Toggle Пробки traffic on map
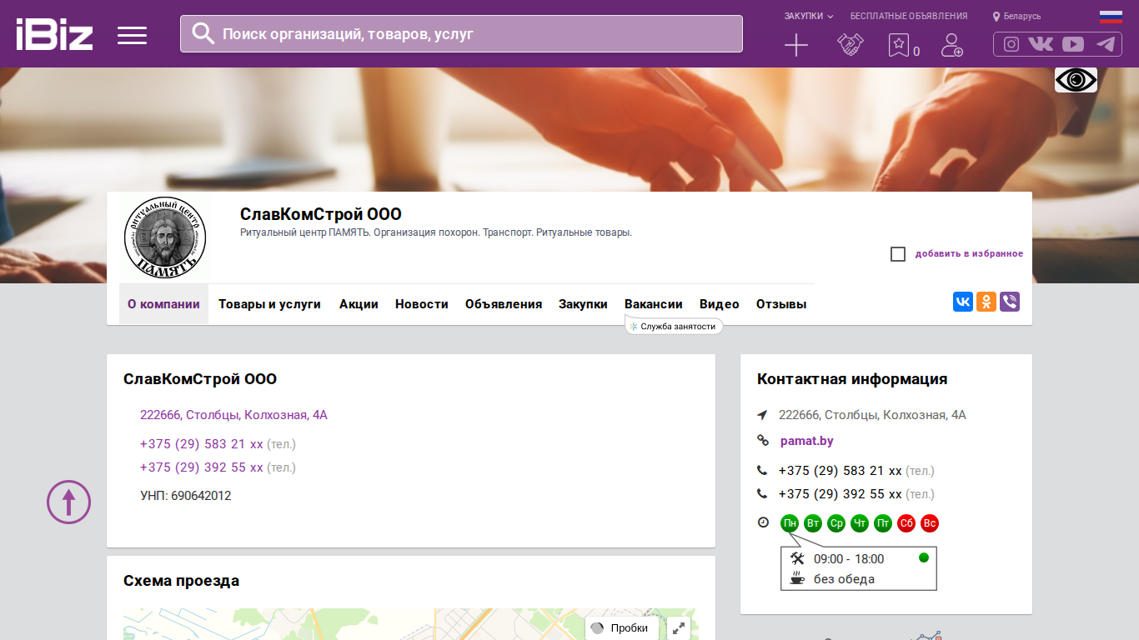Screen dimensions: 1139x640 (x=622, y=628)
